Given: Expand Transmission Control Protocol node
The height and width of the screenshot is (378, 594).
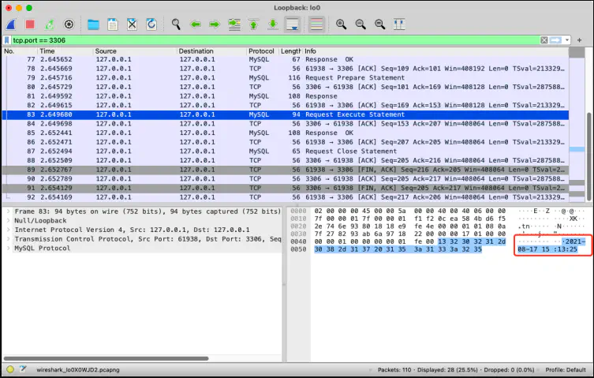Looking at the screenshot, I should (9, 239).
